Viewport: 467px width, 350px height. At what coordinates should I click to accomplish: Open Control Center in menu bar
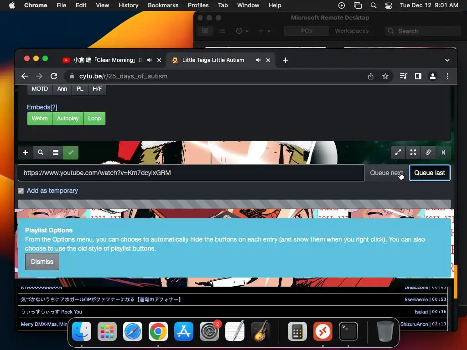389,5
